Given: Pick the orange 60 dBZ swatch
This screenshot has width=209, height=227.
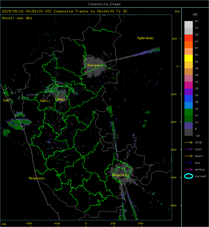Looking at the screenshot, I should (188, 44).
